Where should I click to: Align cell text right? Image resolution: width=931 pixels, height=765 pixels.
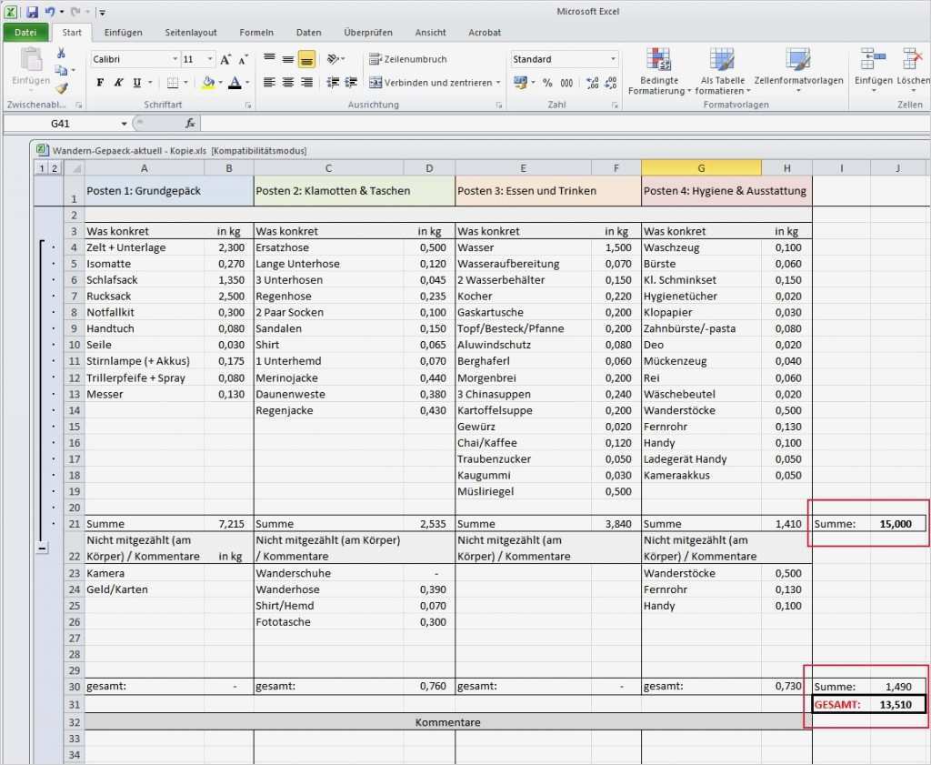[x=306, y=83]
